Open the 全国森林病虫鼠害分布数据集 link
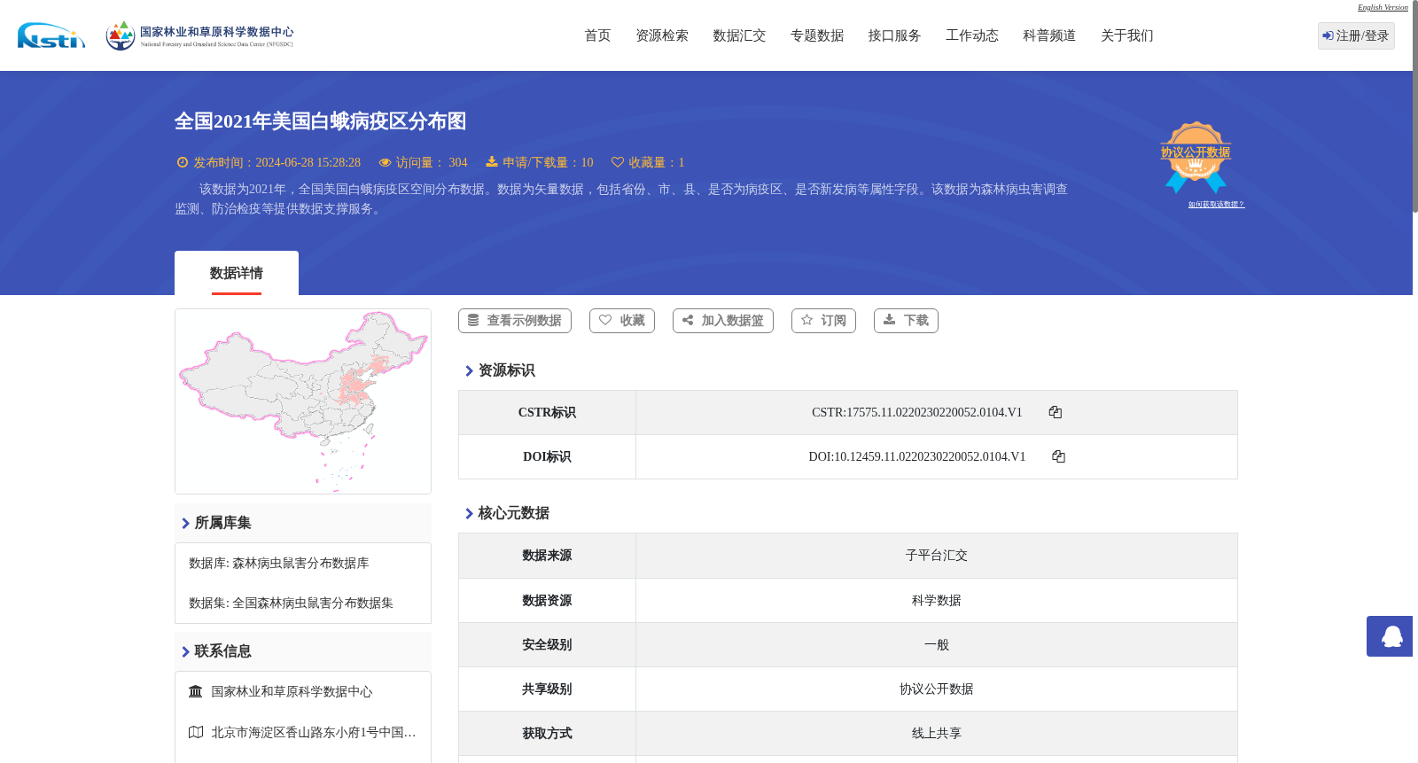1418x763 pixels. [313, 603]
